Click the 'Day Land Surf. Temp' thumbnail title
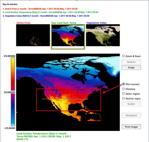The height and width of the screenshot is (142, 149). (x=64, y=23)
